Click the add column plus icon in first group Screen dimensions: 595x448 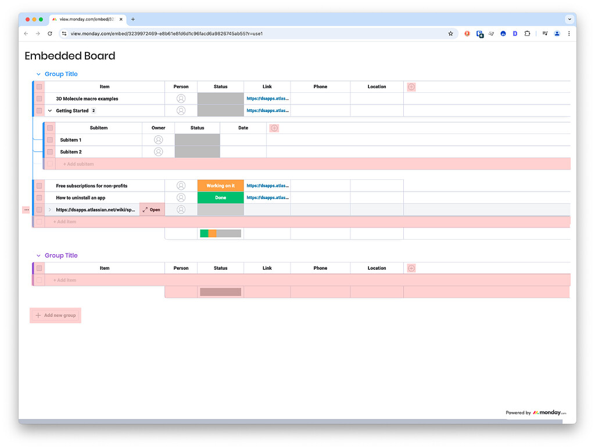(411, 86)
